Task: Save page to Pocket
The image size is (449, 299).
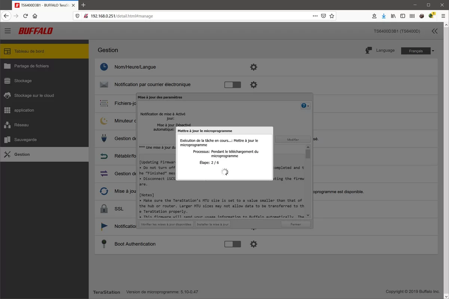Action: point(323,16)
